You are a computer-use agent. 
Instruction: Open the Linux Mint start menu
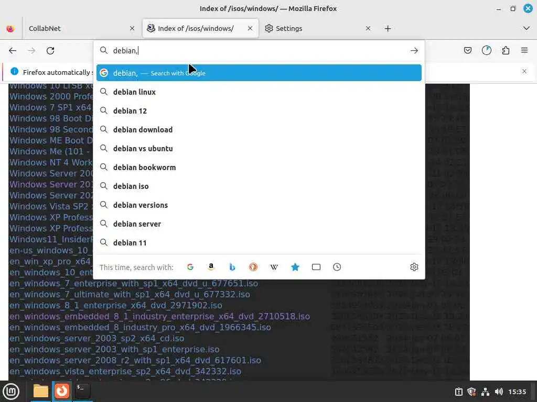pyautogui.click(x=11, y=391)
